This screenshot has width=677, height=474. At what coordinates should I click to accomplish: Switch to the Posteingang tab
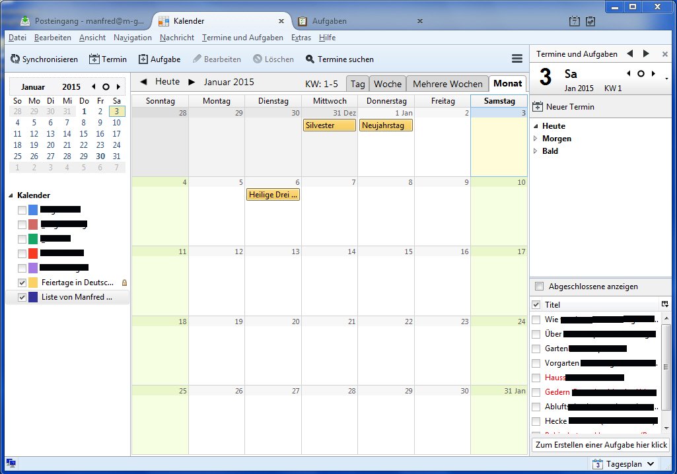pos(83,20)
